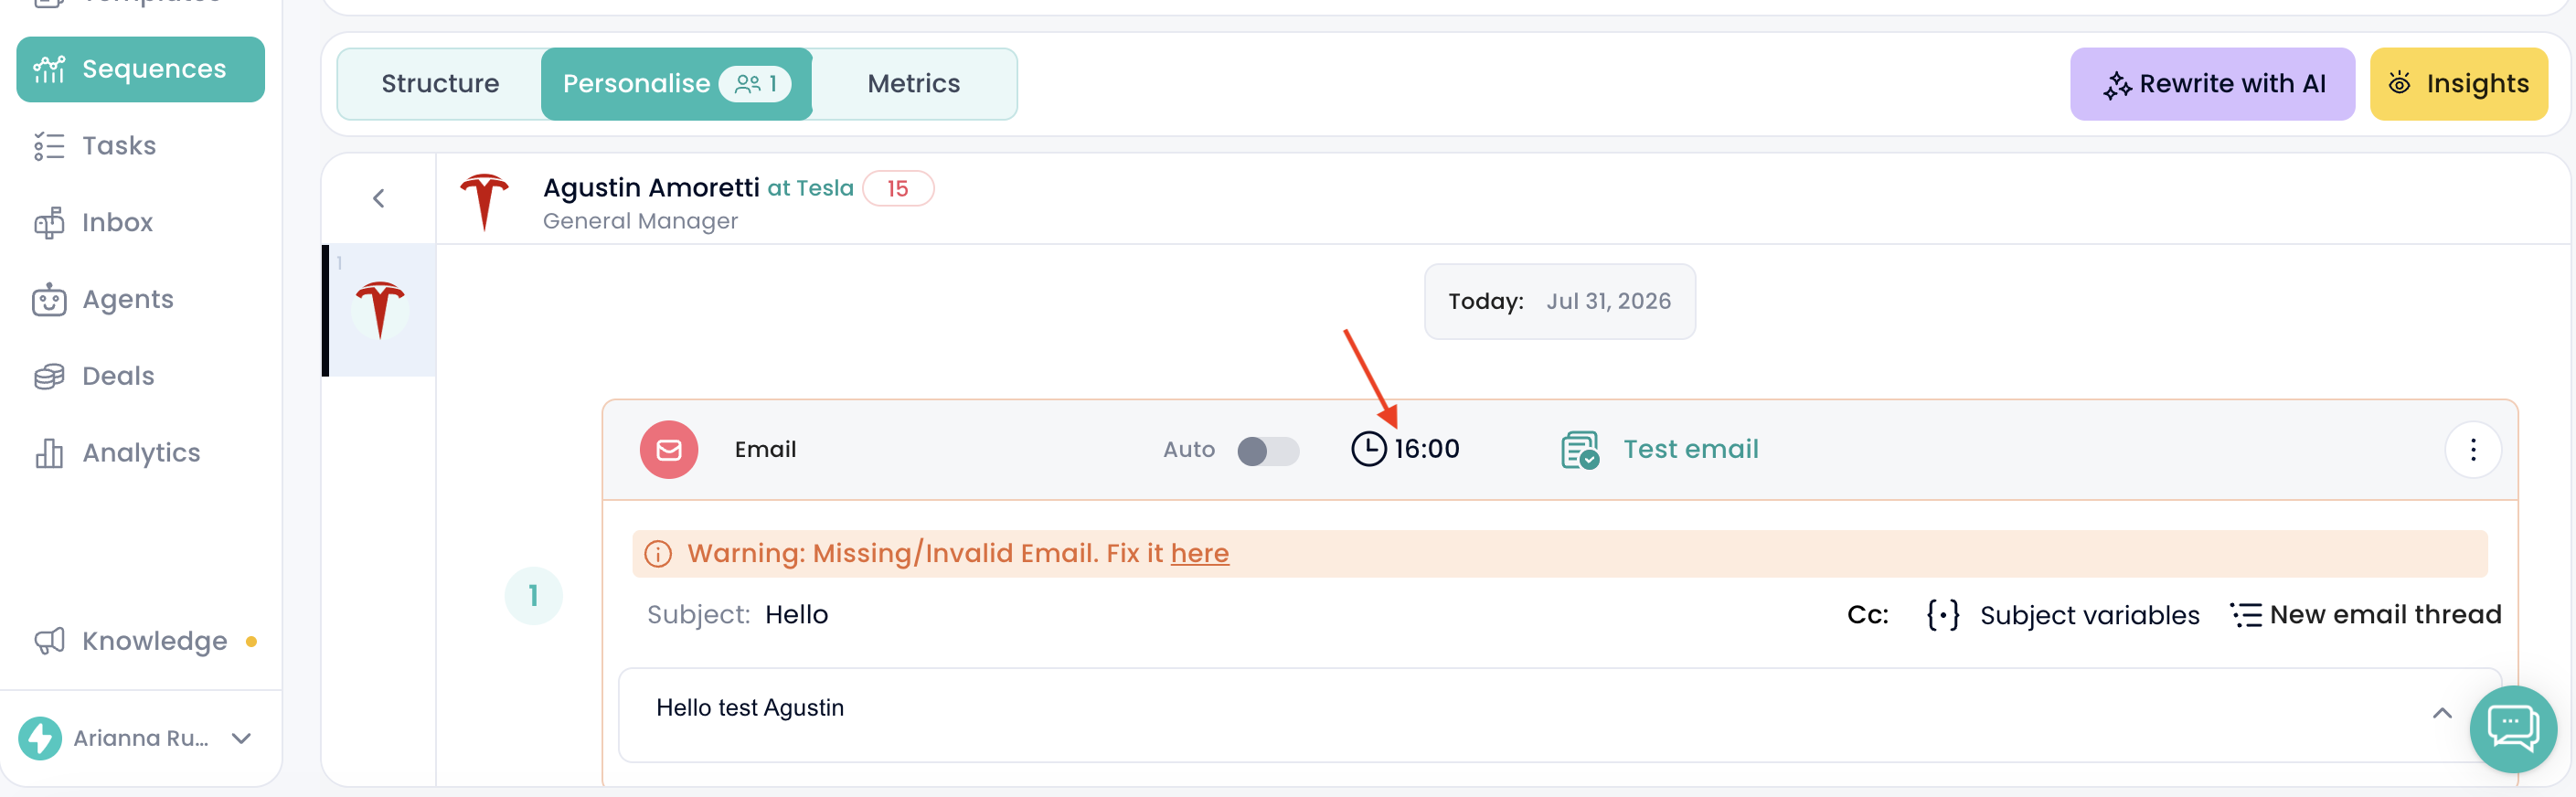Switch to the Structure tab
The height and width of the screenshot is (797, 2576).
pyautogui.click(x=440, y=84)
